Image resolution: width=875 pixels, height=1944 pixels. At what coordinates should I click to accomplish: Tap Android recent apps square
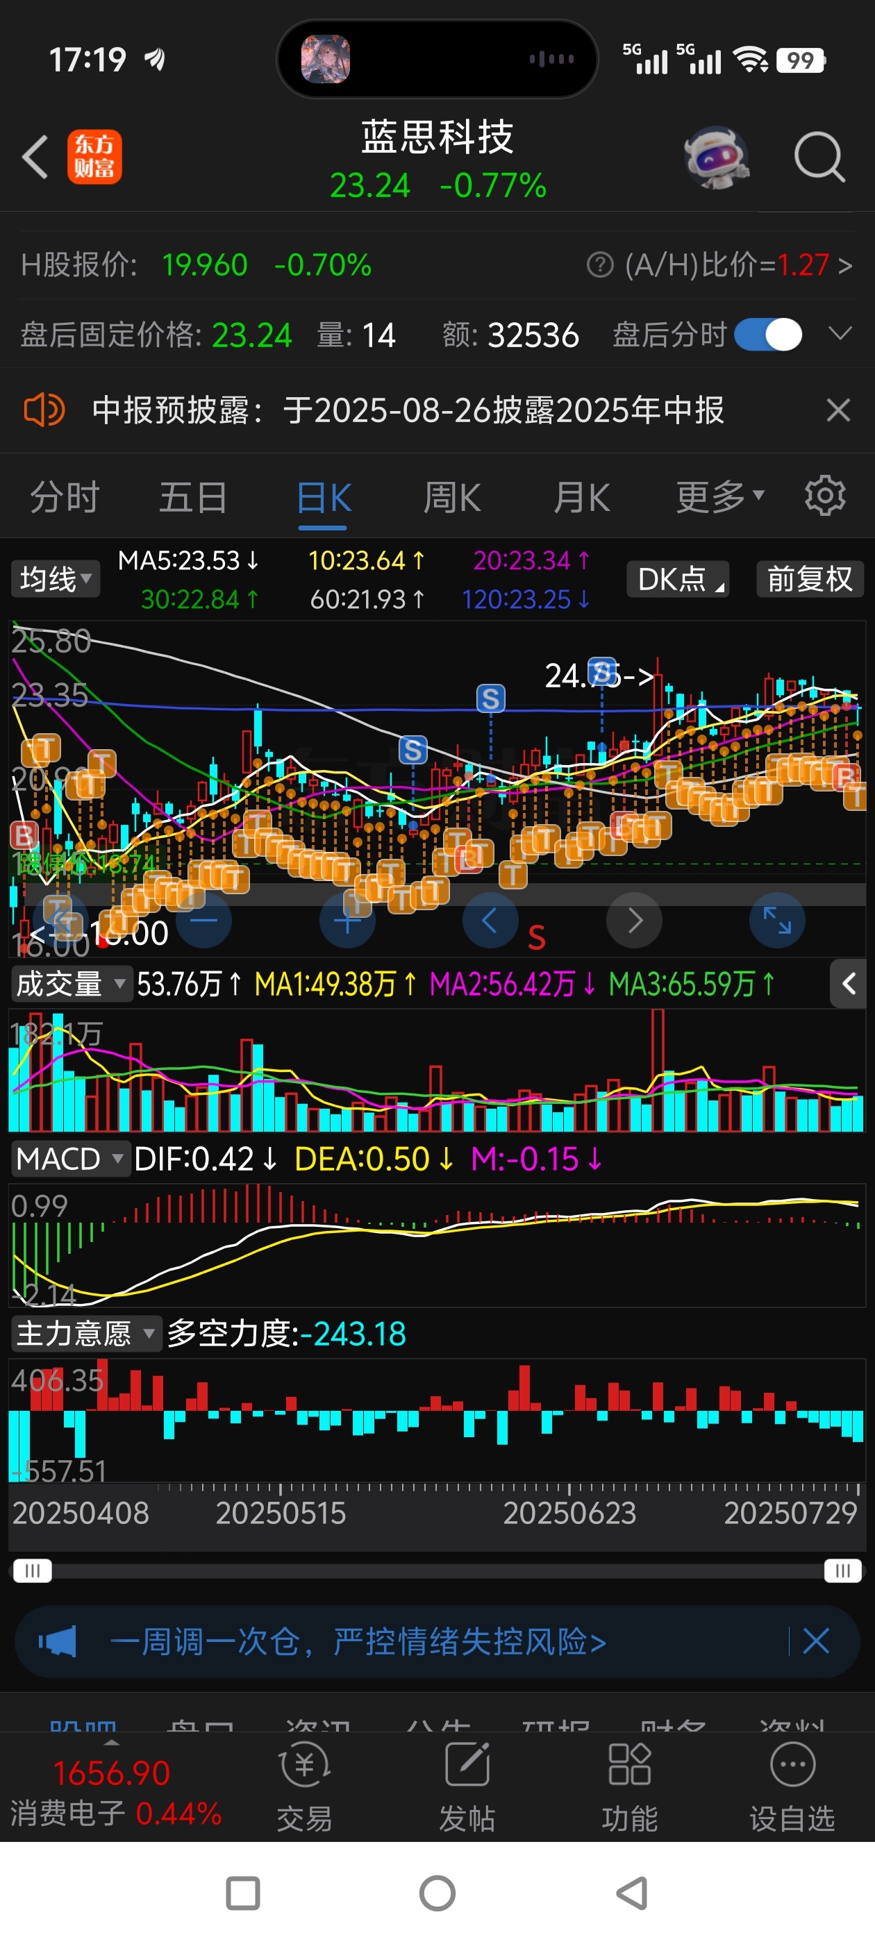click(243, 1893)
